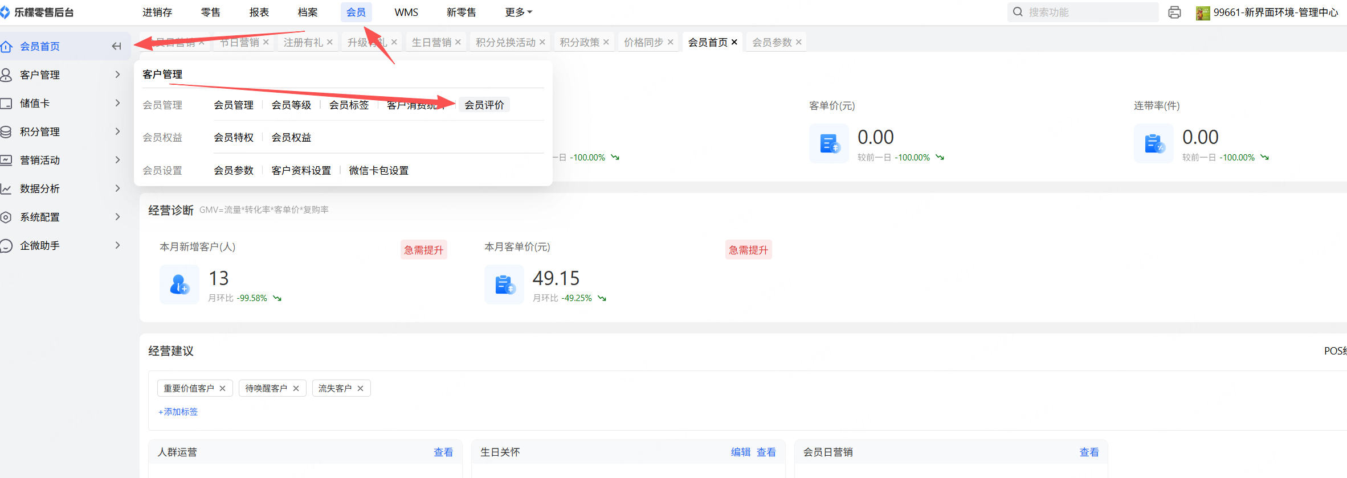Open 会员等级 in the flyout menu

coord(291,105)
